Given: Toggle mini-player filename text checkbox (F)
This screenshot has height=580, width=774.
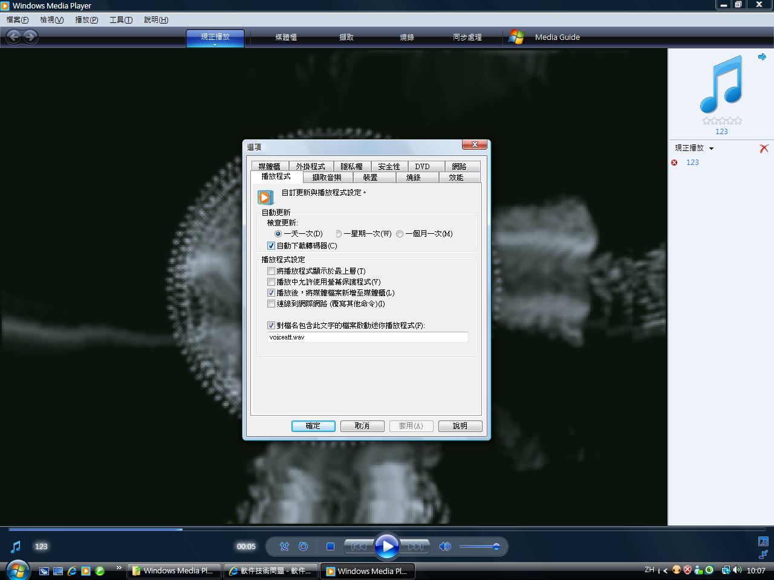Looking at the screenshot, I should coord(346,326).
